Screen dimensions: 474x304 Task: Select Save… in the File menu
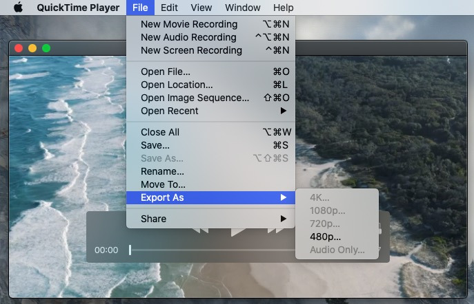[x=210, y=145]
